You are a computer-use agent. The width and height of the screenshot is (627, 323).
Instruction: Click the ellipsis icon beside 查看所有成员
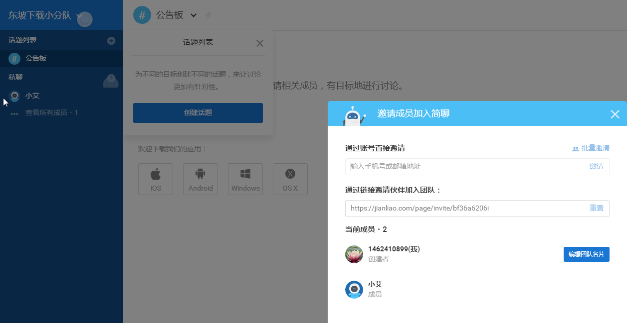pos(14,114)
